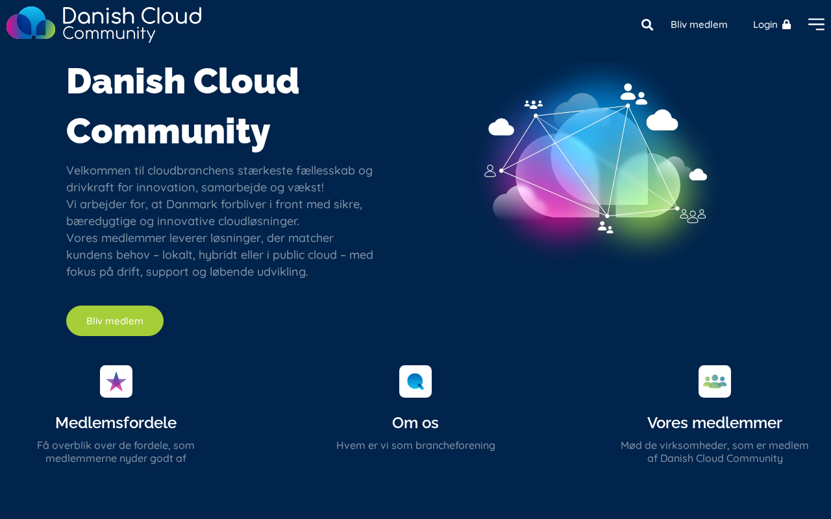Click the Danish Cloud Community logo
831x519 pixels.
(104, 24)
